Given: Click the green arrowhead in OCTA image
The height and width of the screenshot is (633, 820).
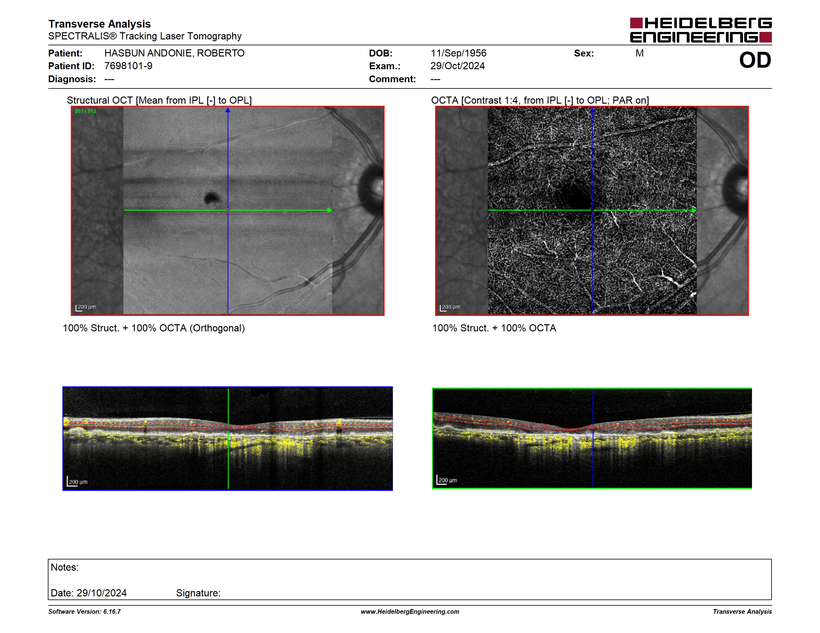Looking at the screenshot, I should click(694, 210).
